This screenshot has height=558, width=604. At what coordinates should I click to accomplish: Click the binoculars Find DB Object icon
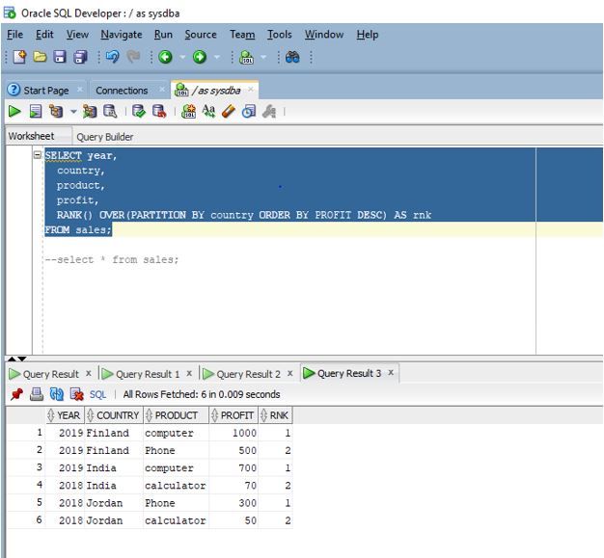tap(292, 58)
